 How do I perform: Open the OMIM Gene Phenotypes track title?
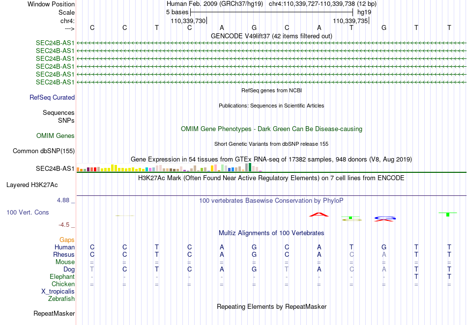(271, 129)
